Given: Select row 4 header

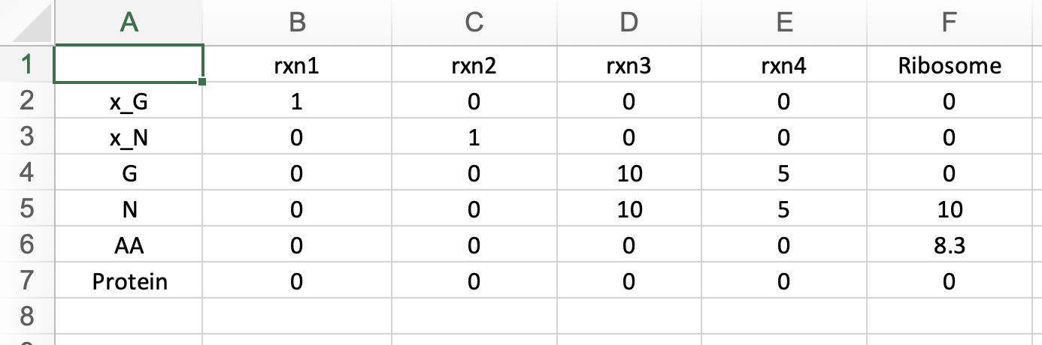Looking at the screenshot, I should click(x=26, y=173).
